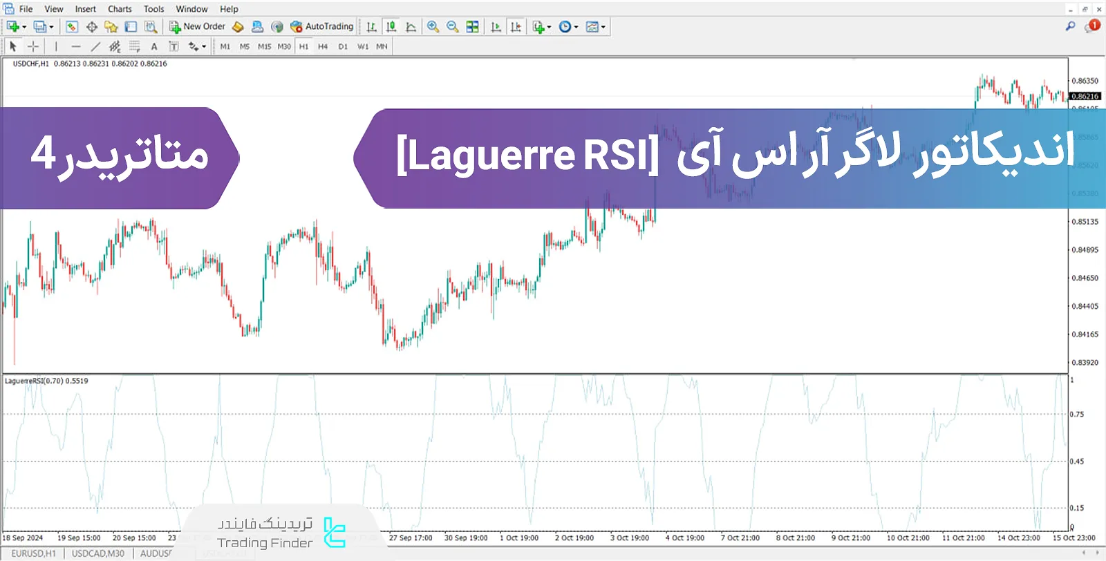
Task: Open the Templates icon
Action: coord(592,27)
